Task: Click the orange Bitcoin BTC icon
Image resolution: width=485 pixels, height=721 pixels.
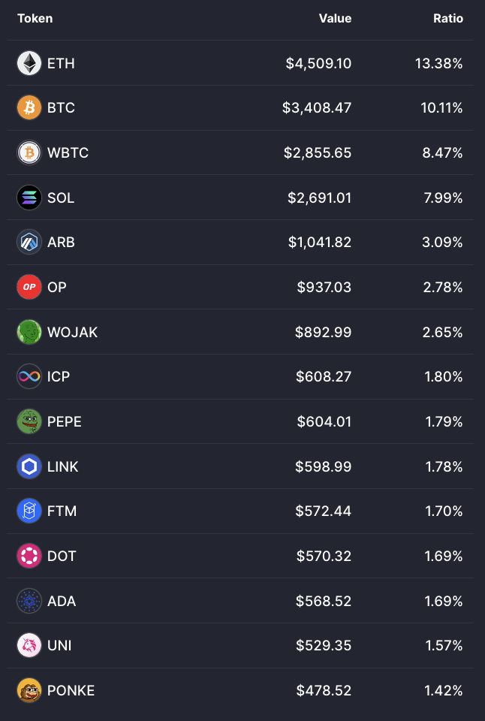Action: pos(29,107)
